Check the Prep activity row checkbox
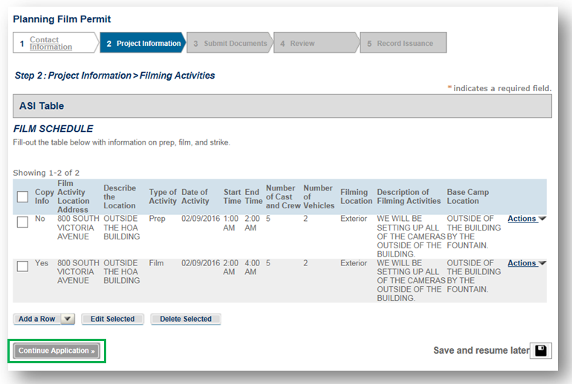 click(x=22, y=222)
